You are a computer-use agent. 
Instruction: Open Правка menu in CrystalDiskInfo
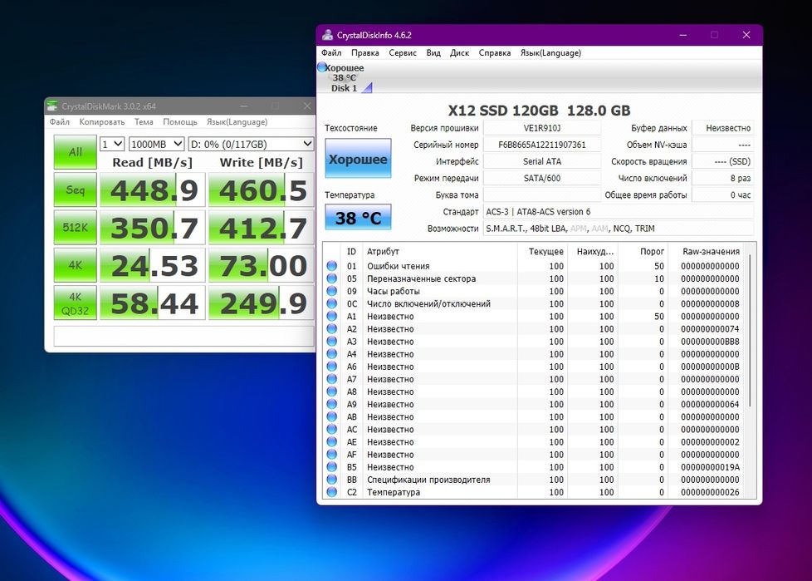pos(365,53)
